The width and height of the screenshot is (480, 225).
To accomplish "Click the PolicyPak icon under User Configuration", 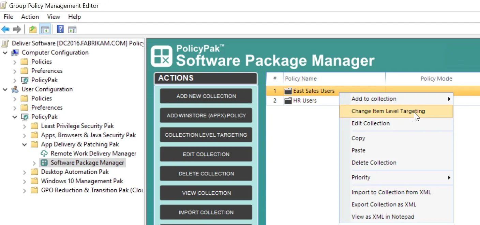I will [25, 117].
